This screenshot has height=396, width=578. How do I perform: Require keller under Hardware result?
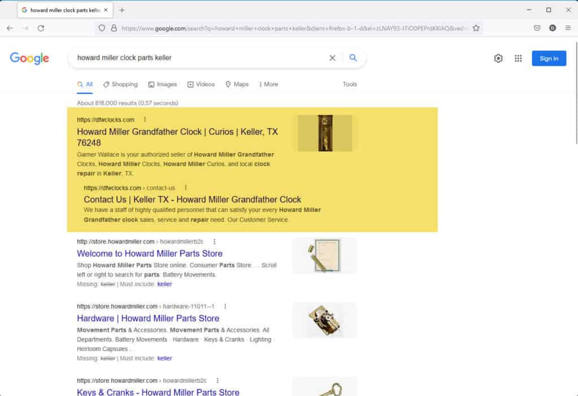coord(164,358)
